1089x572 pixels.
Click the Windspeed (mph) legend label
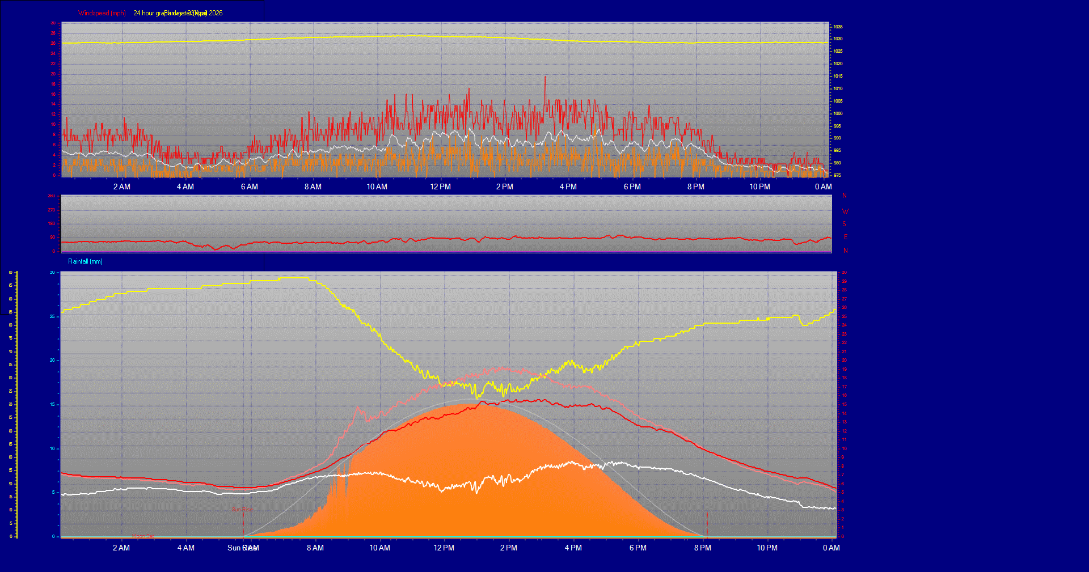[x=102, y=12]
